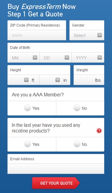
Task: Expand the birth day DD dropdown
Action: pos(67,58)
